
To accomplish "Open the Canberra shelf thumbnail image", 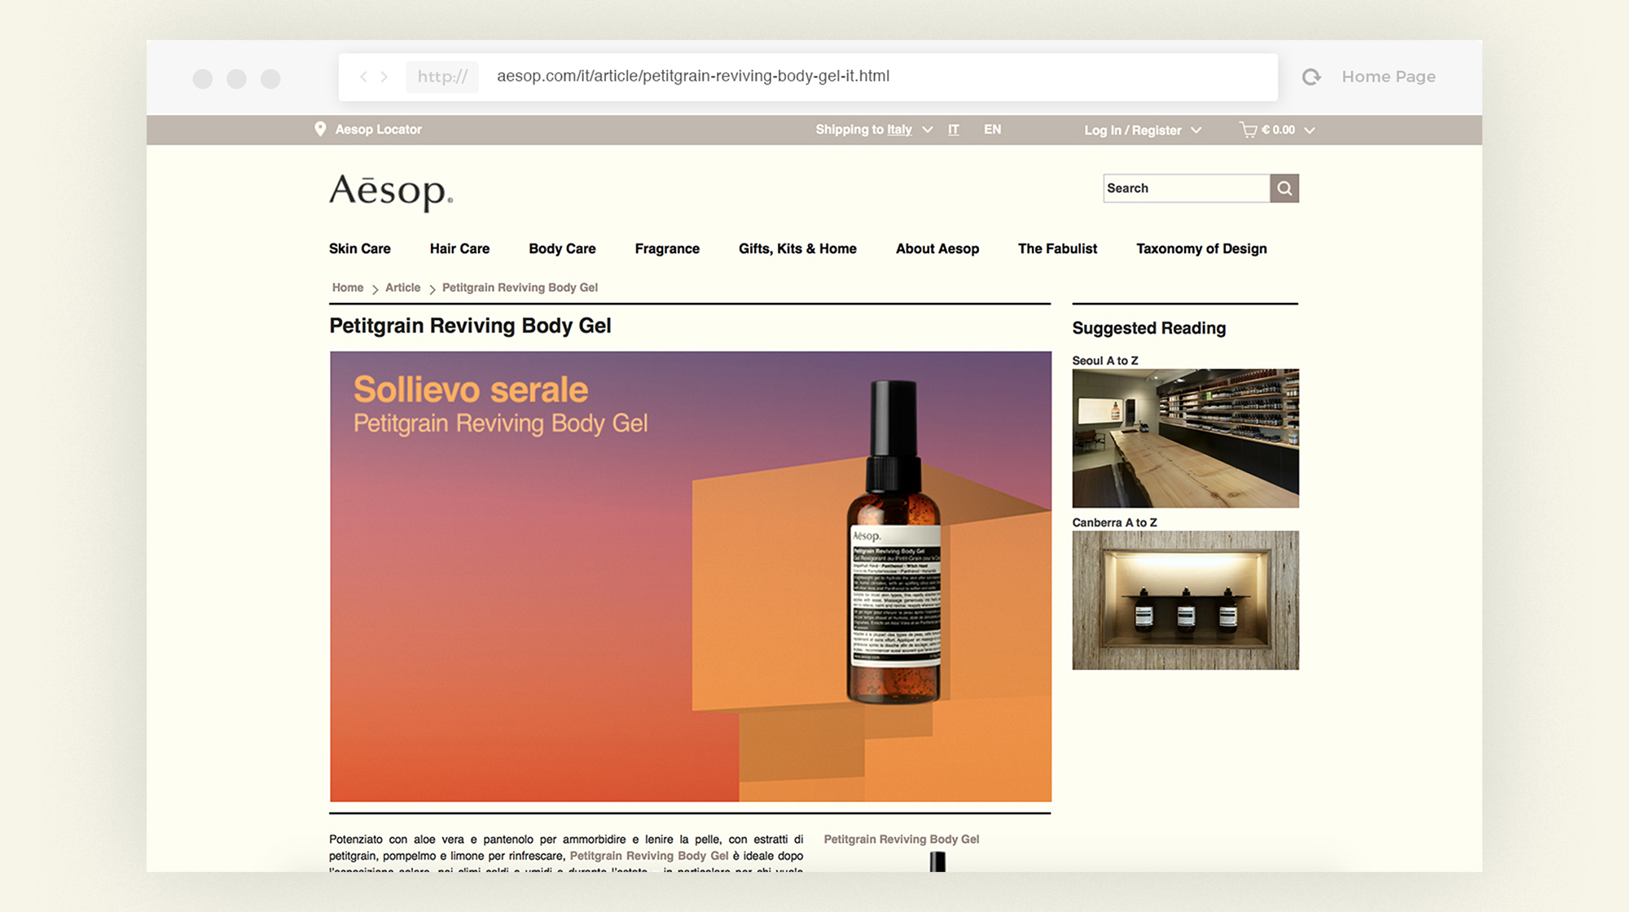I will pos(1185,600).
